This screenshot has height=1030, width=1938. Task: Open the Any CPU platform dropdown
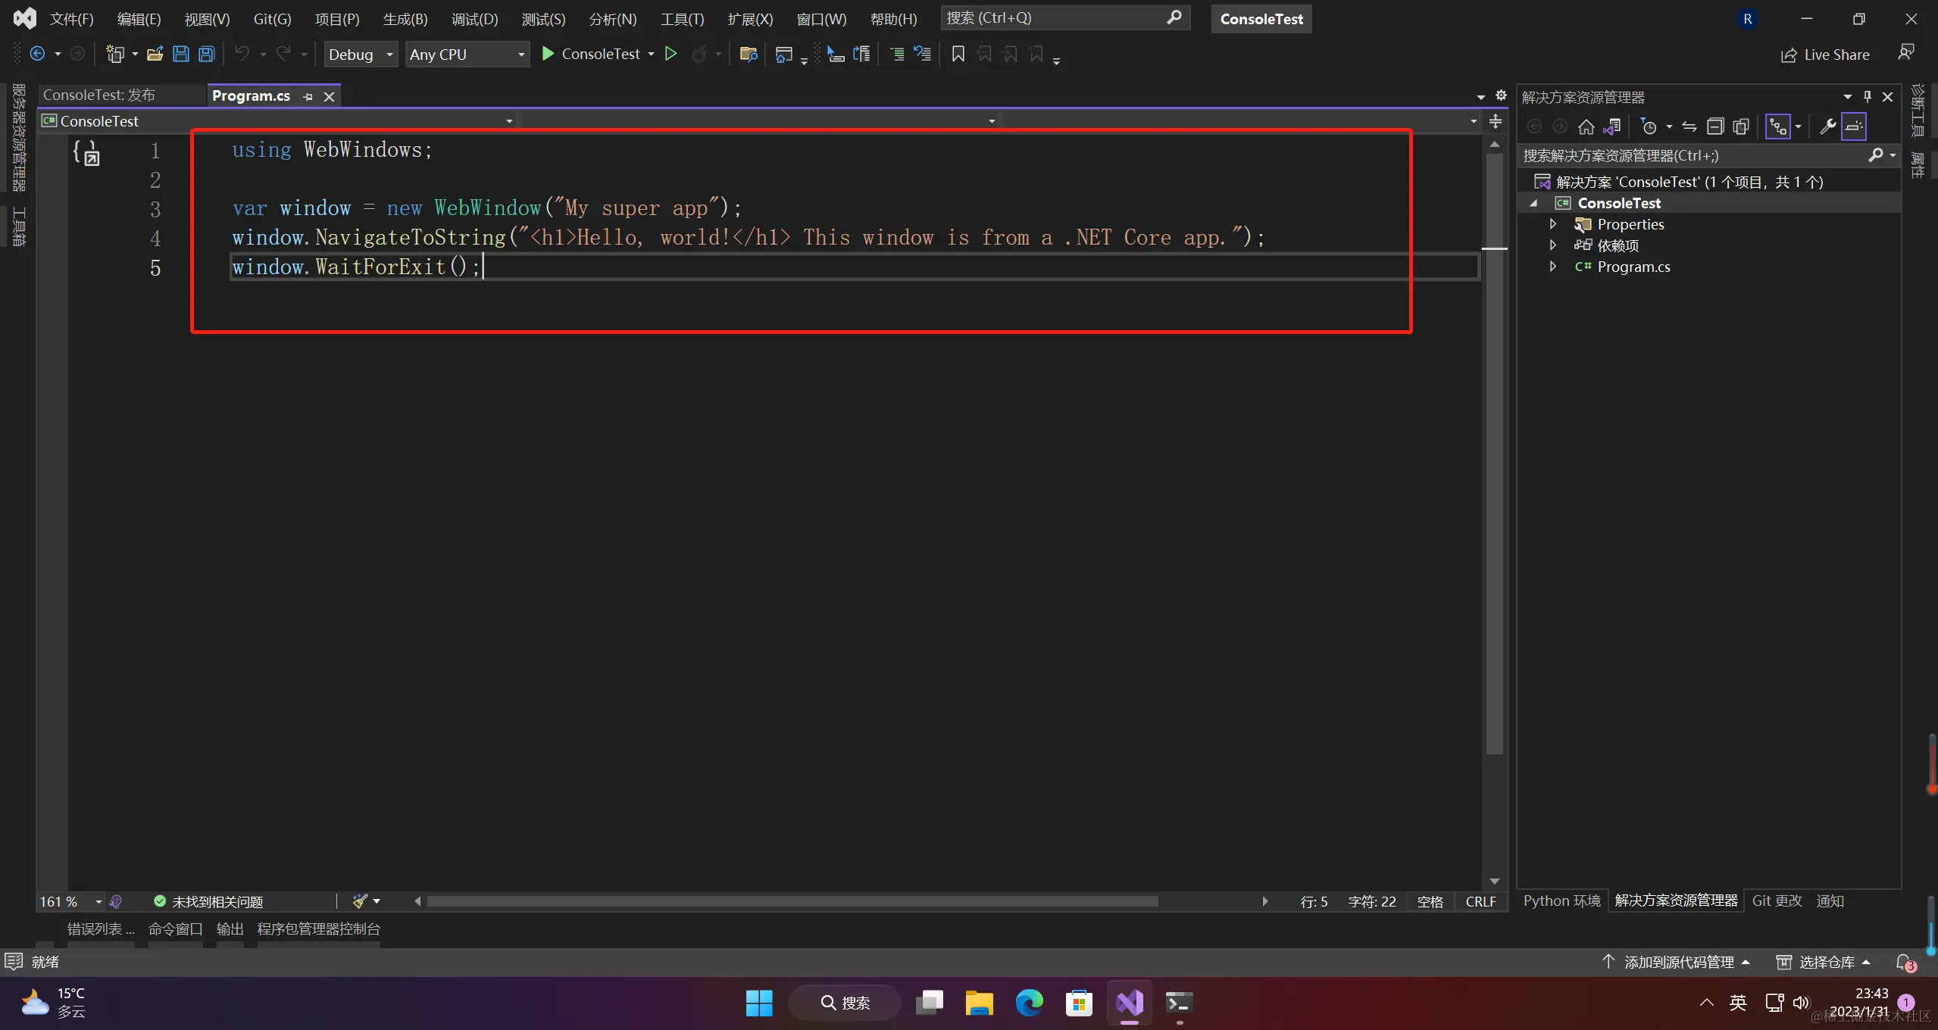(467, 54)
